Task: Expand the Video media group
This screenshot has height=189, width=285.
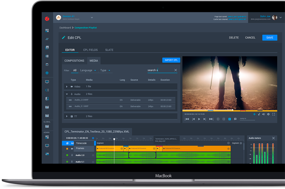Action: [67, 87]
